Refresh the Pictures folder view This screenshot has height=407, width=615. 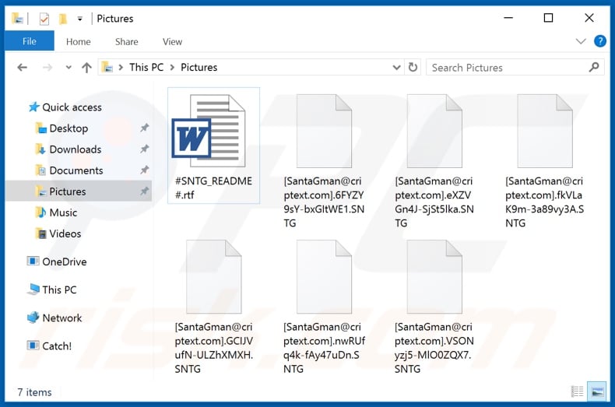coord(413,68)
